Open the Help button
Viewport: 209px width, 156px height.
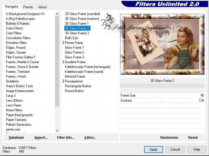click(197, 149)
